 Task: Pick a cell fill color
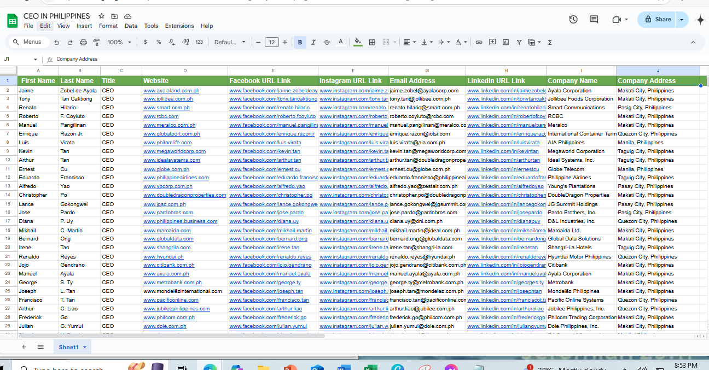[x=358, y=42]
